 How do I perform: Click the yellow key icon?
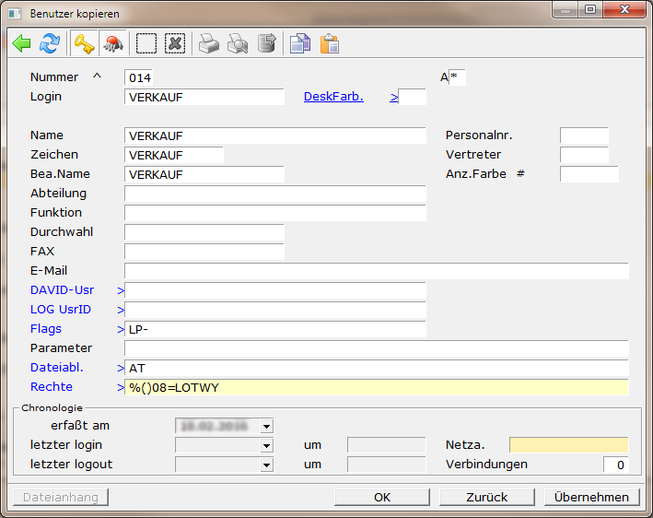(x=85, y=43)
